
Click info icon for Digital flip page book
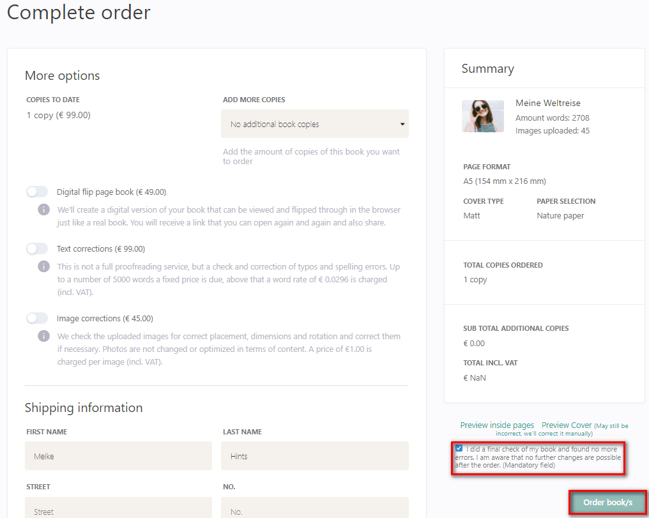[44, 209]
